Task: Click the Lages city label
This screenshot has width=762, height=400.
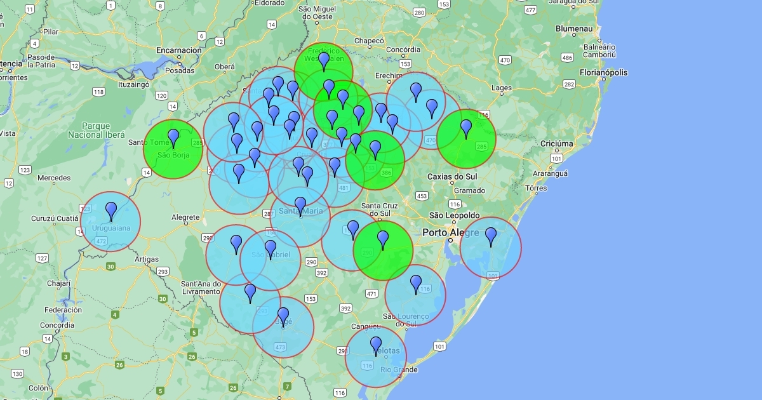Action: click(x=502, y=88)
